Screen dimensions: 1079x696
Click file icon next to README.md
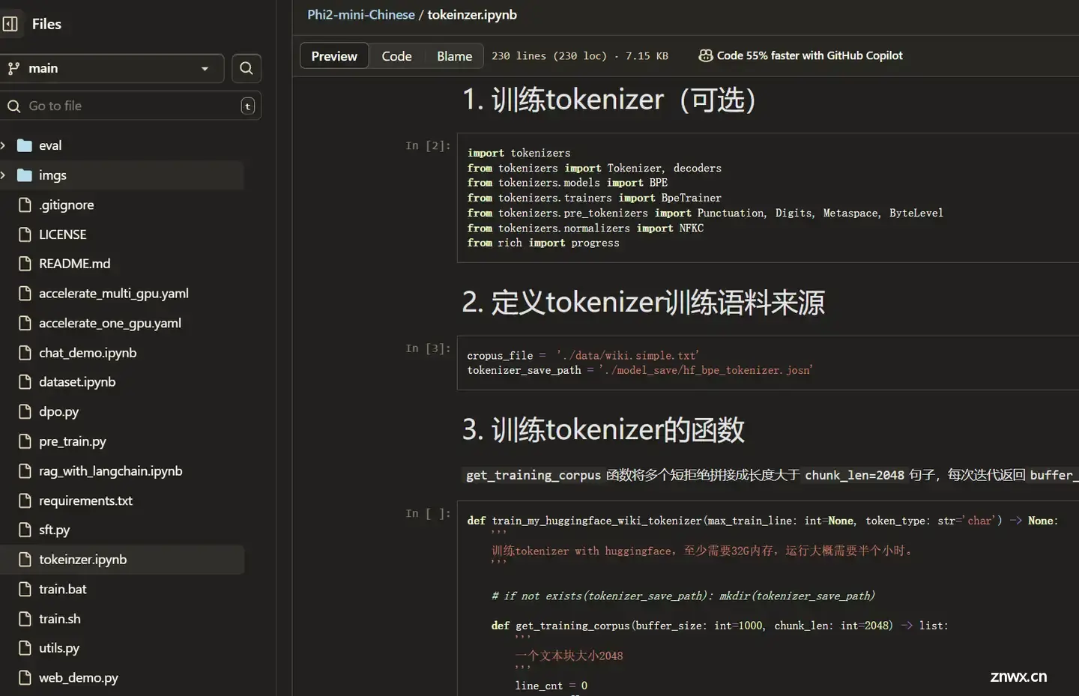coord(25,264)
